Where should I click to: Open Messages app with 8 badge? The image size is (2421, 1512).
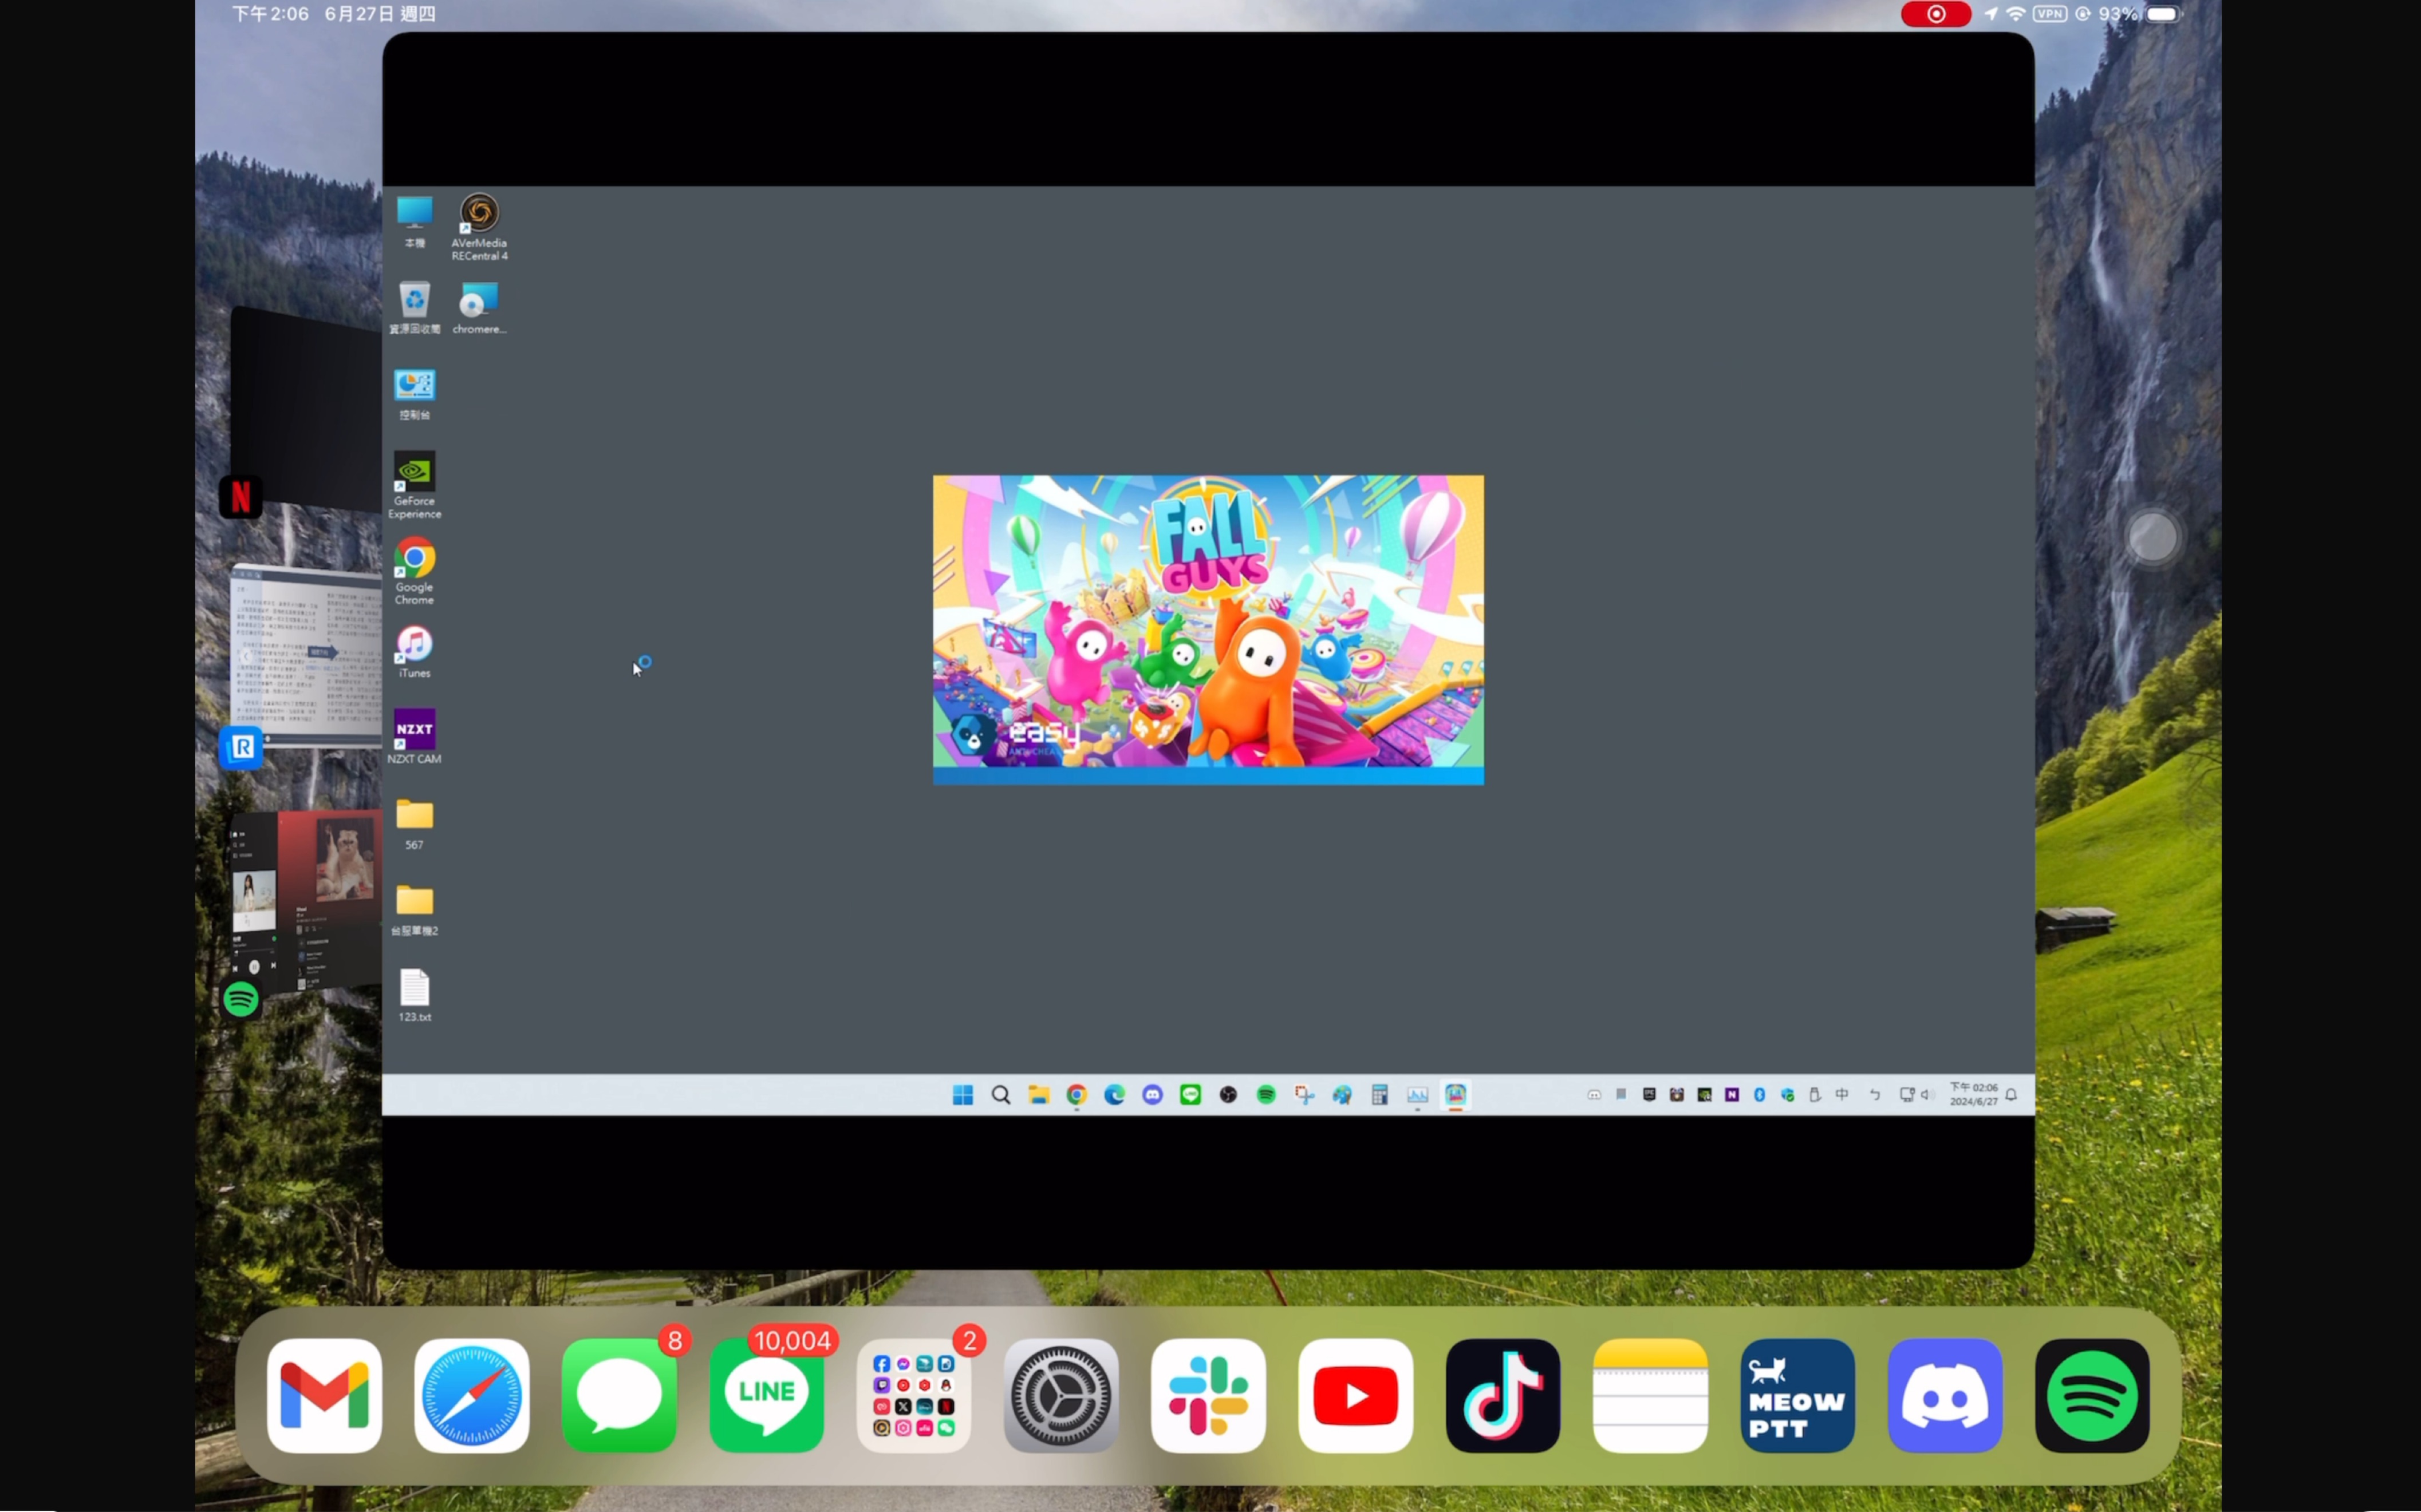pyautogui.click(x=619, y=1395)
